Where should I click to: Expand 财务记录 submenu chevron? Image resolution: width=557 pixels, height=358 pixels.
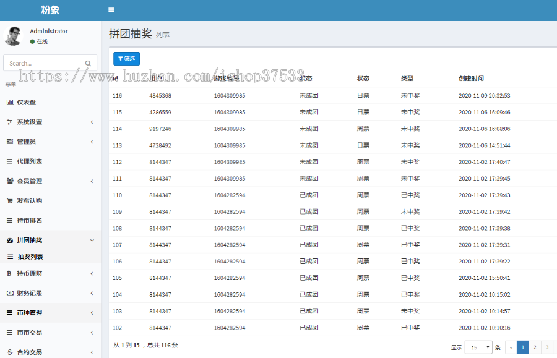coord(92,294)
